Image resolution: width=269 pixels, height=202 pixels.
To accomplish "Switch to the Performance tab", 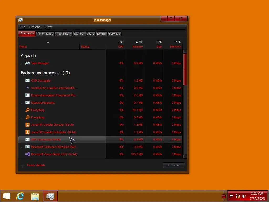I will 45,34.
